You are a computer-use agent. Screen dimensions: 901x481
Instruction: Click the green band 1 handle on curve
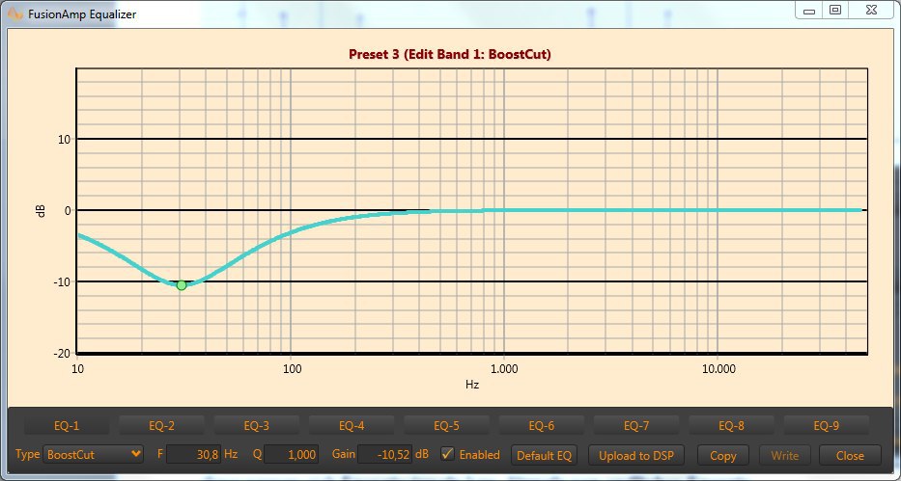tap(182, 285)
